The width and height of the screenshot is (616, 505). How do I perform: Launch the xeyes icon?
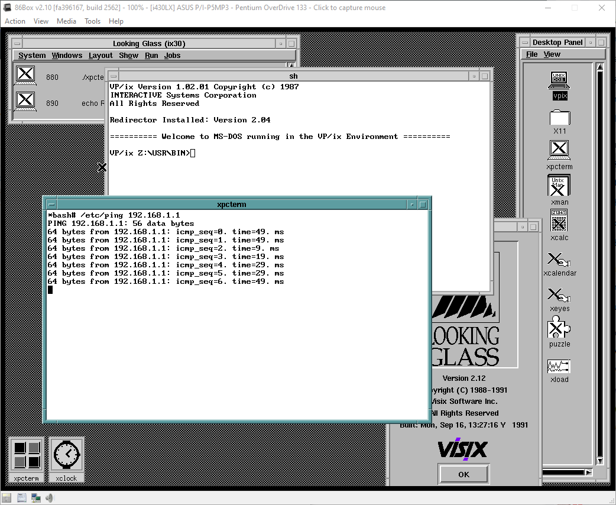point(559,294)
